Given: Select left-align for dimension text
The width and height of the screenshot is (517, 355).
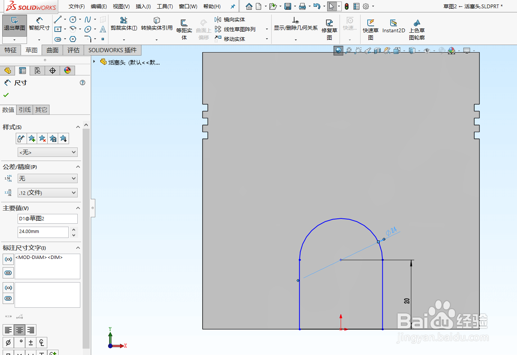Looking at the screenshot, I should tap(8, 330).
